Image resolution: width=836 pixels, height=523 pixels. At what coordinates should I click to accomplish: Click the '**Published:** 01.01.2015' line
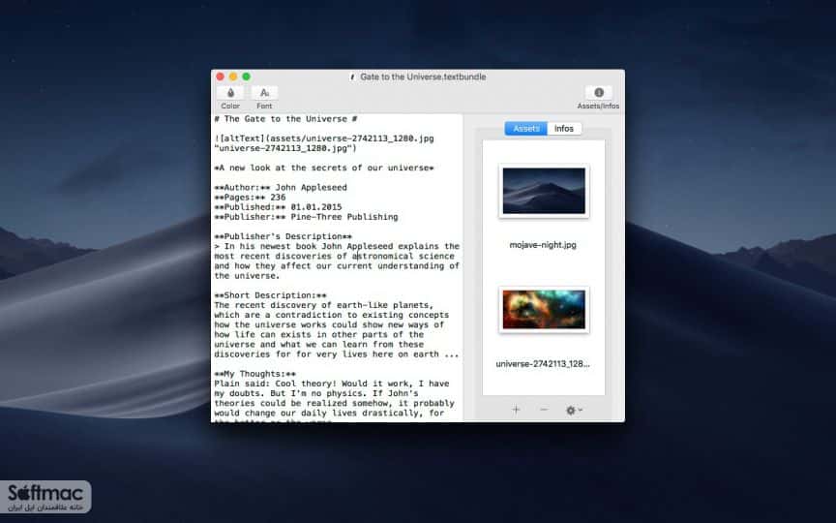click(x=278, y=207)
